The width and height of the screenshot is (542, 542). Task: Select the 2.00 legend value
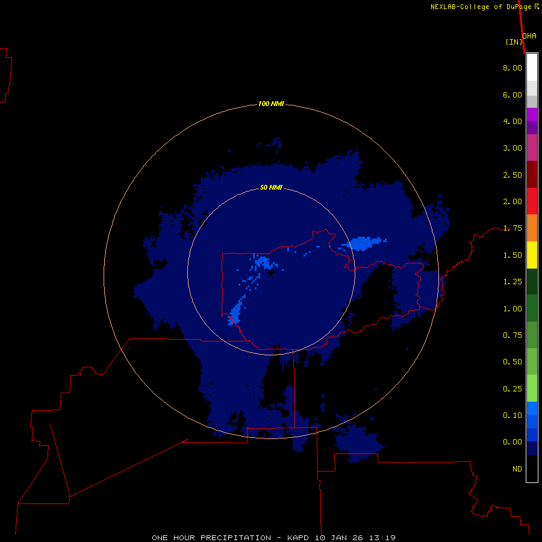tap(512, 202)
